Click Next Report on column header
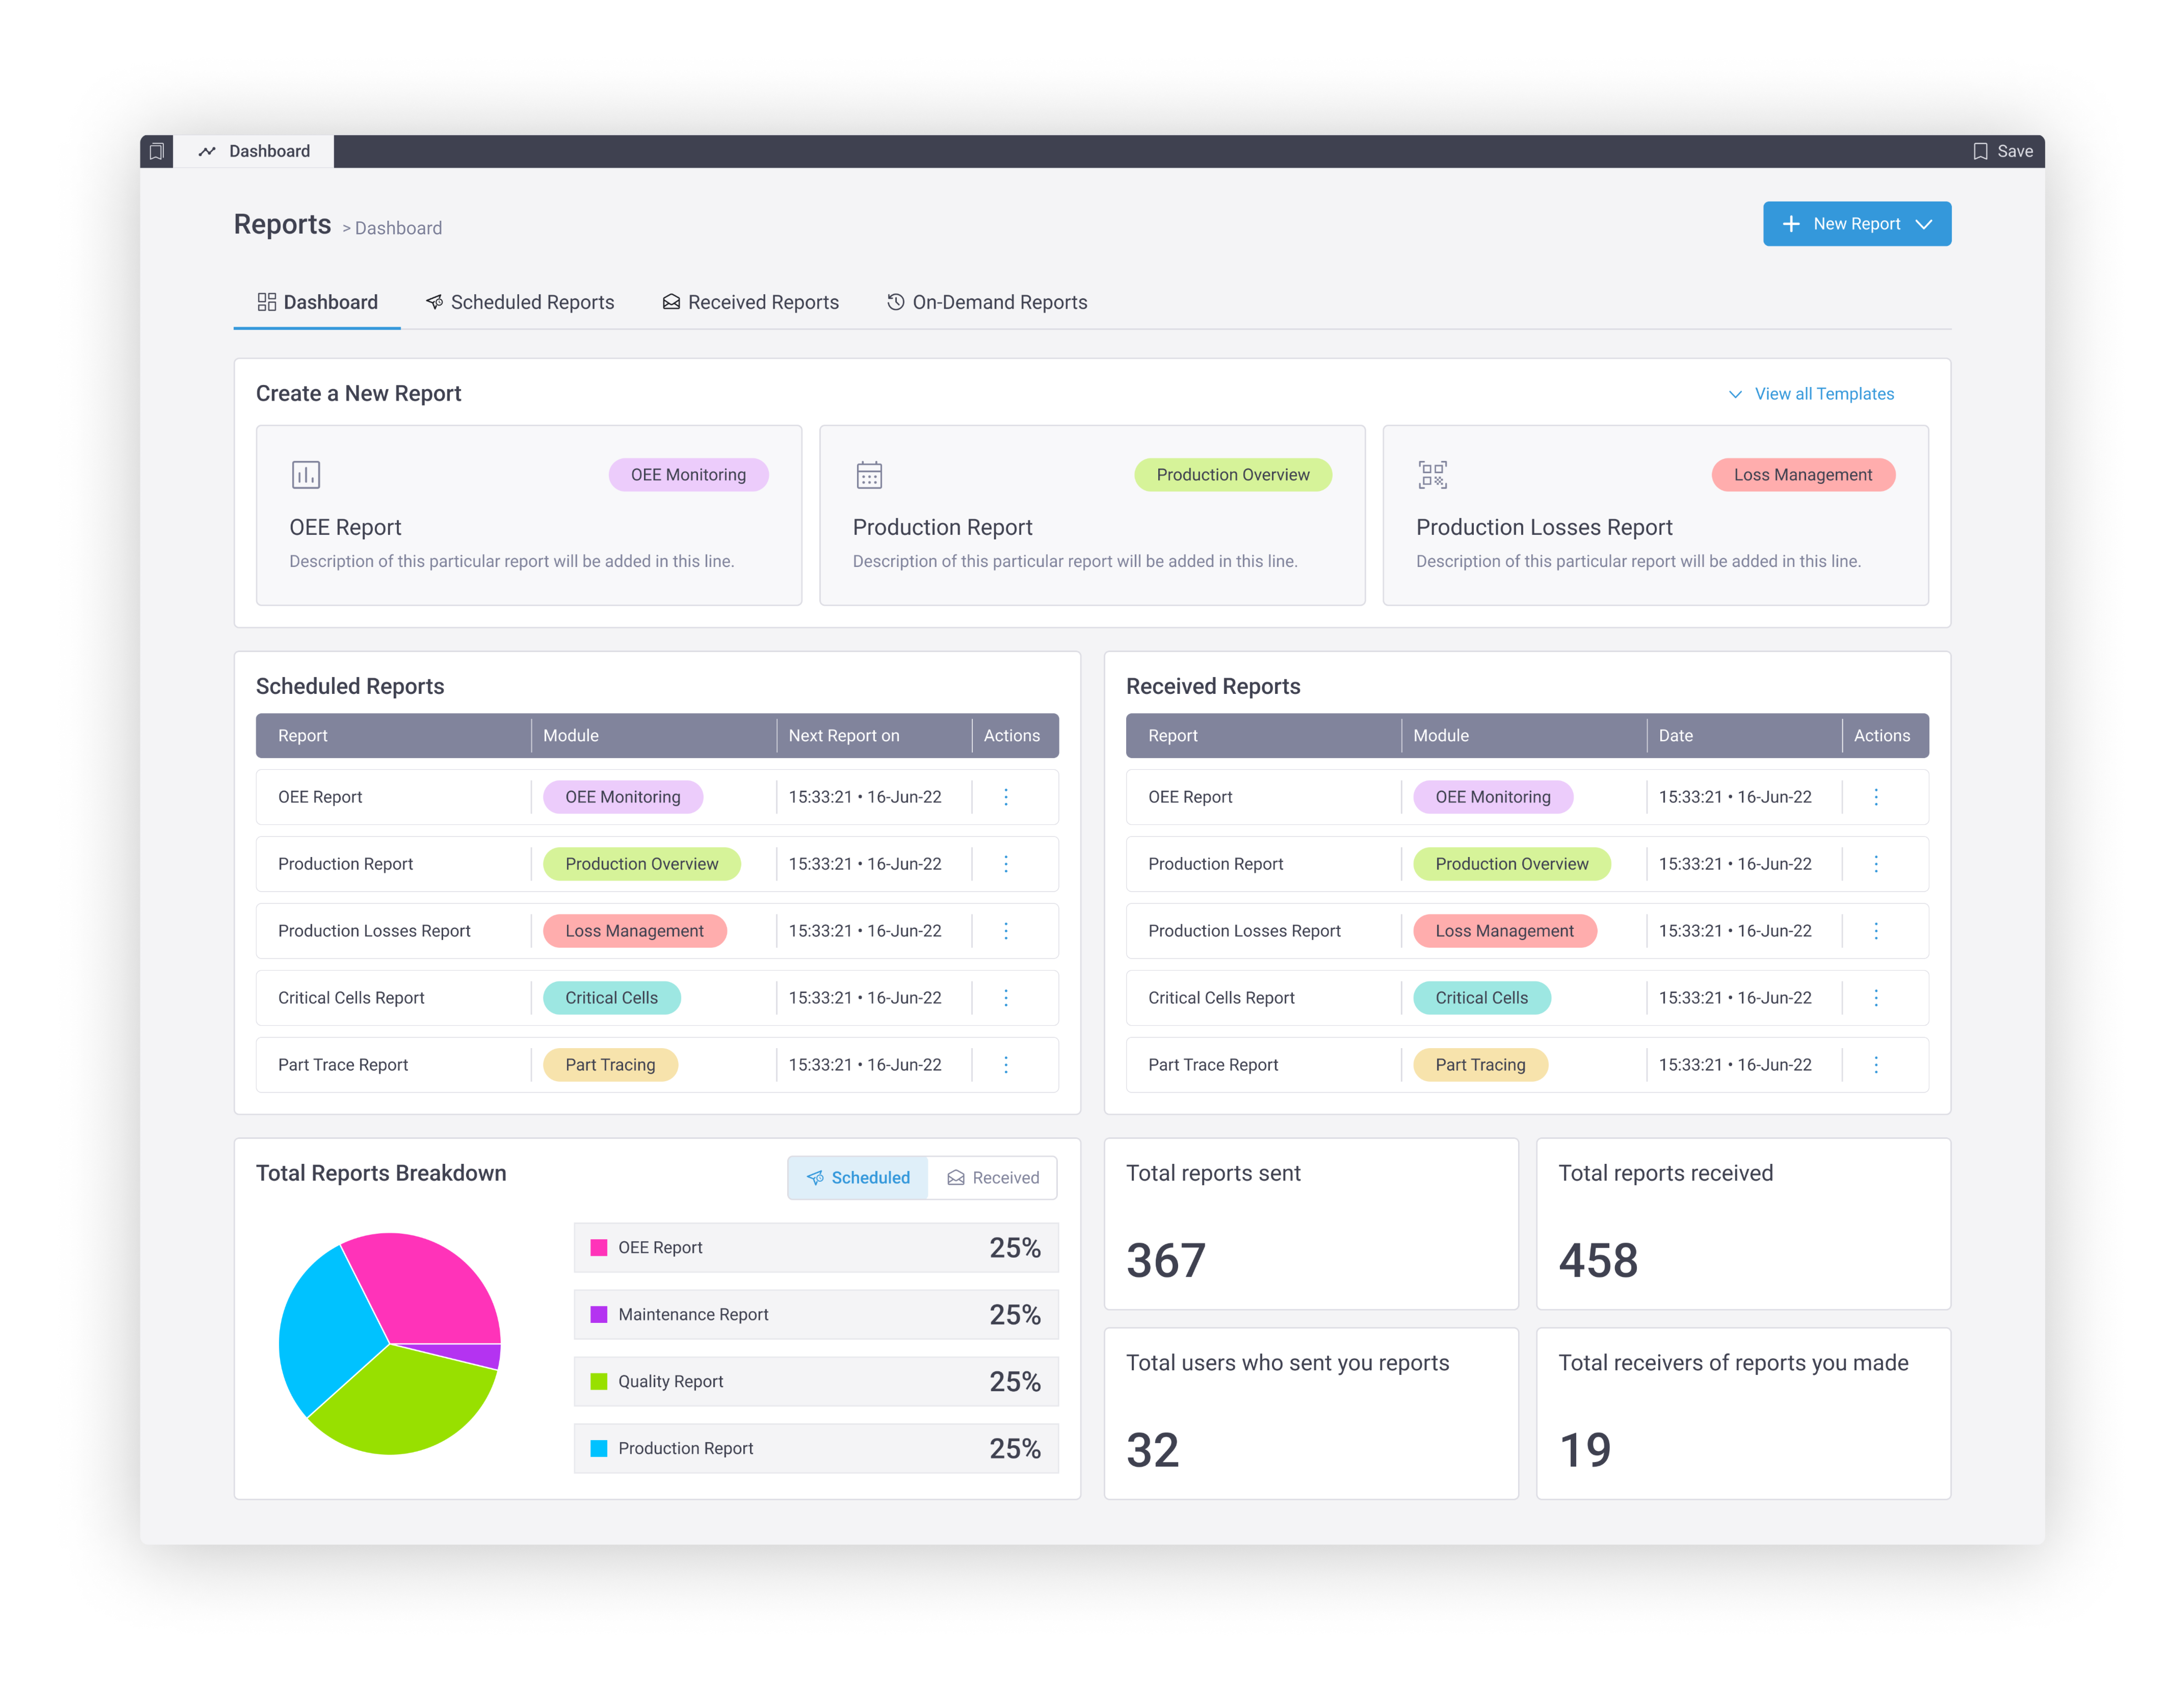This screenshot has height=1689, width=2184. click(x=844, y=736)
